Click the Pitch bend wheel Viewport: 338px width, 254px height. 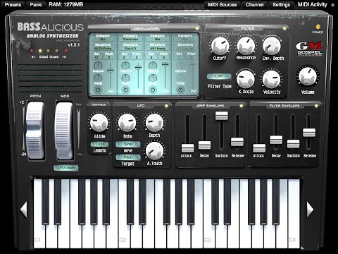pyautogui.click(x=35, y=130)
